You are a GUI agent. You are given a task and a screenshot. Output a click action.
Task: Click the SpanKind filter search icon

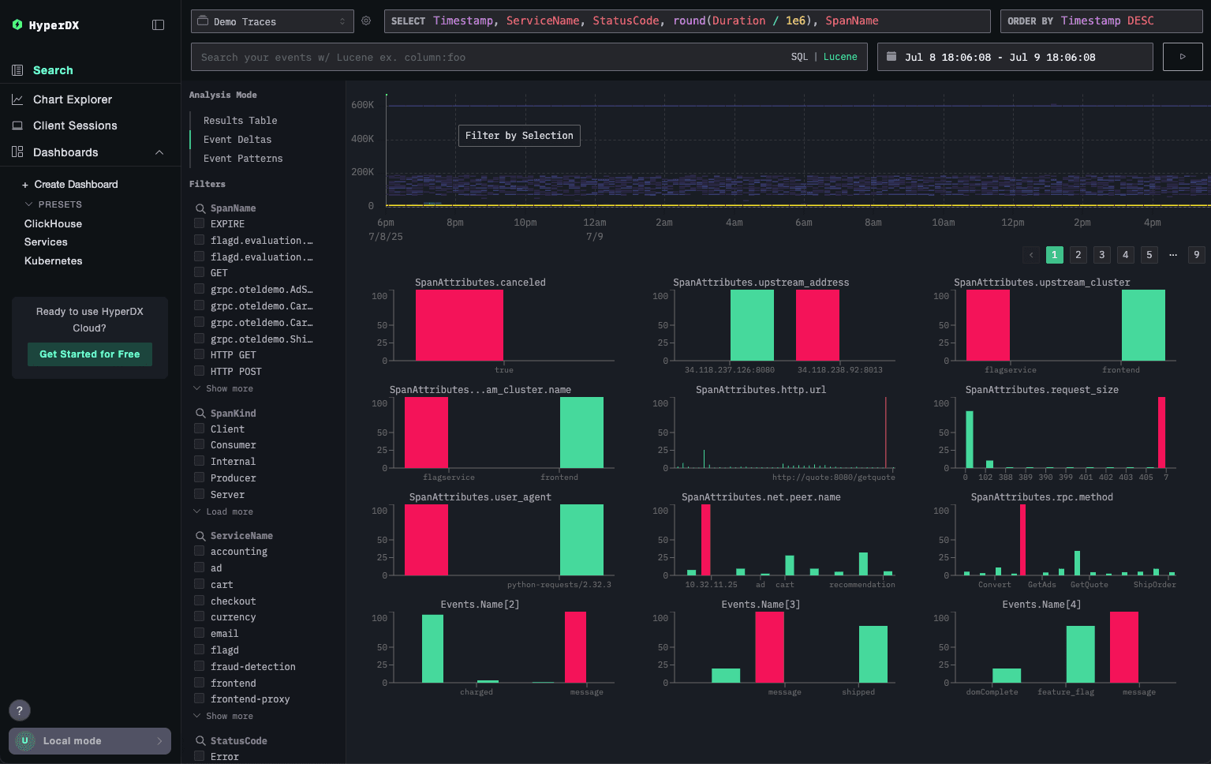point(200,414)
